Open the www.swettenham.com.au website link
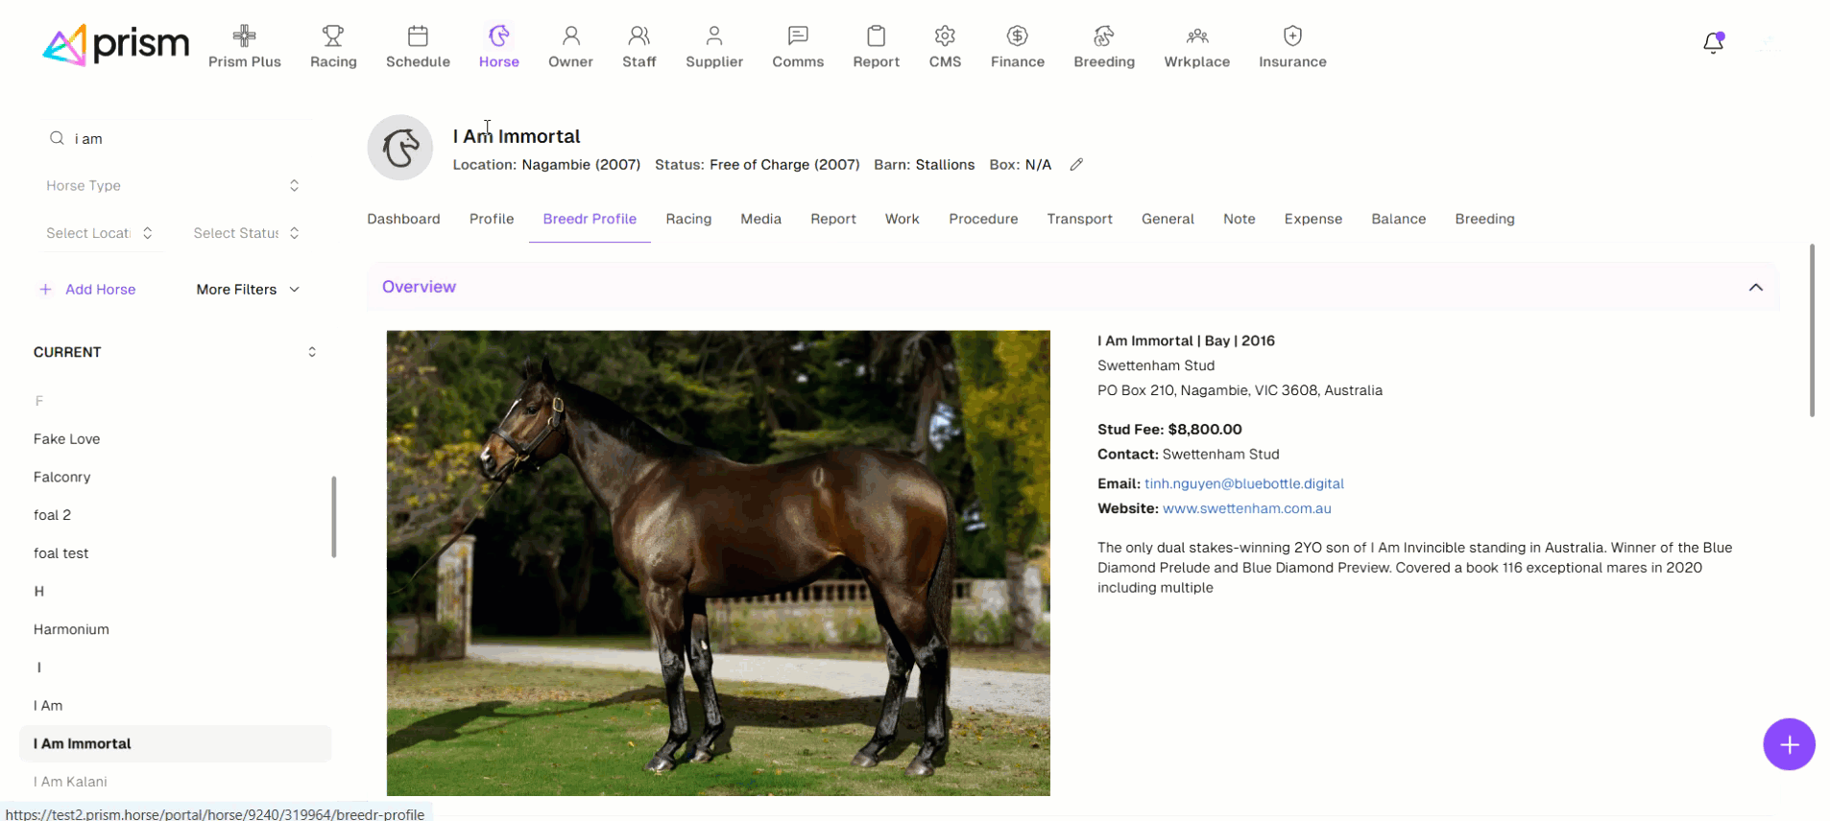This screenshot has width=1830, height=821. (x=1246, y=509)
